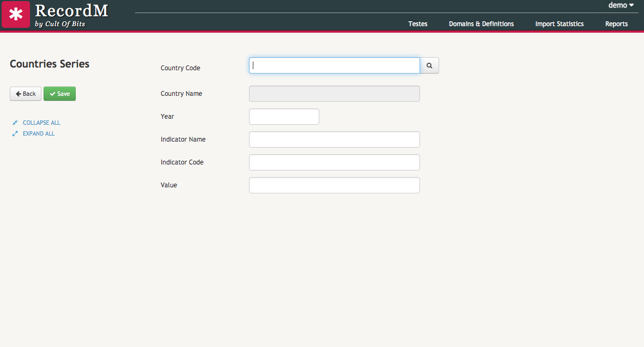The height and width of the screenshot is (347, 644).
Task: Open the Domains & Definitions menu
Action: [481, 24]
